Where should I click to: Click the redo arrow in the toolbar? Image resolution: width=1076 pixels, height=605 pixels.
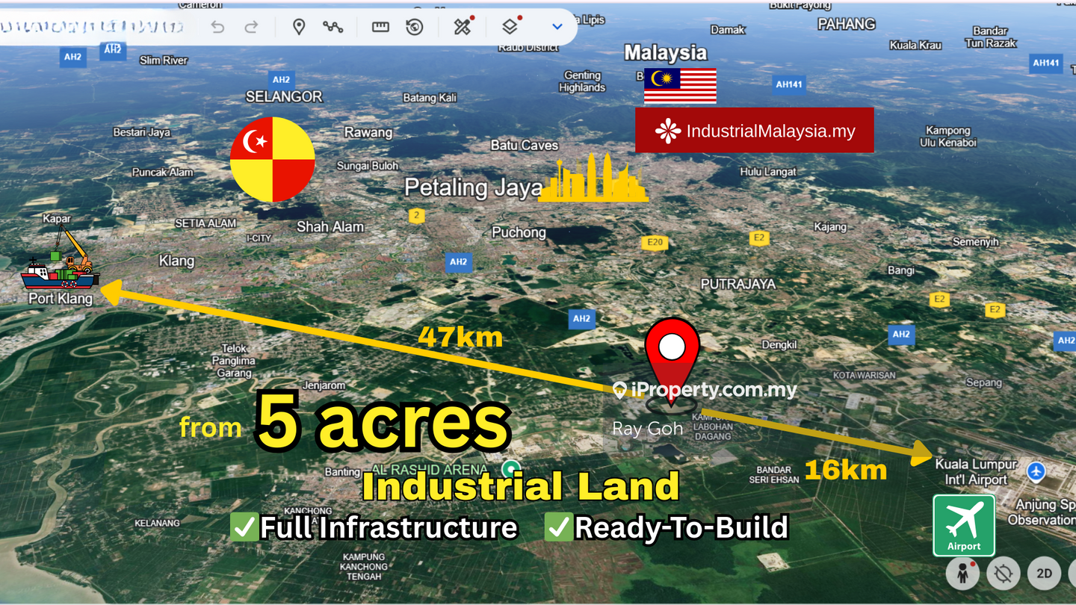251,28
